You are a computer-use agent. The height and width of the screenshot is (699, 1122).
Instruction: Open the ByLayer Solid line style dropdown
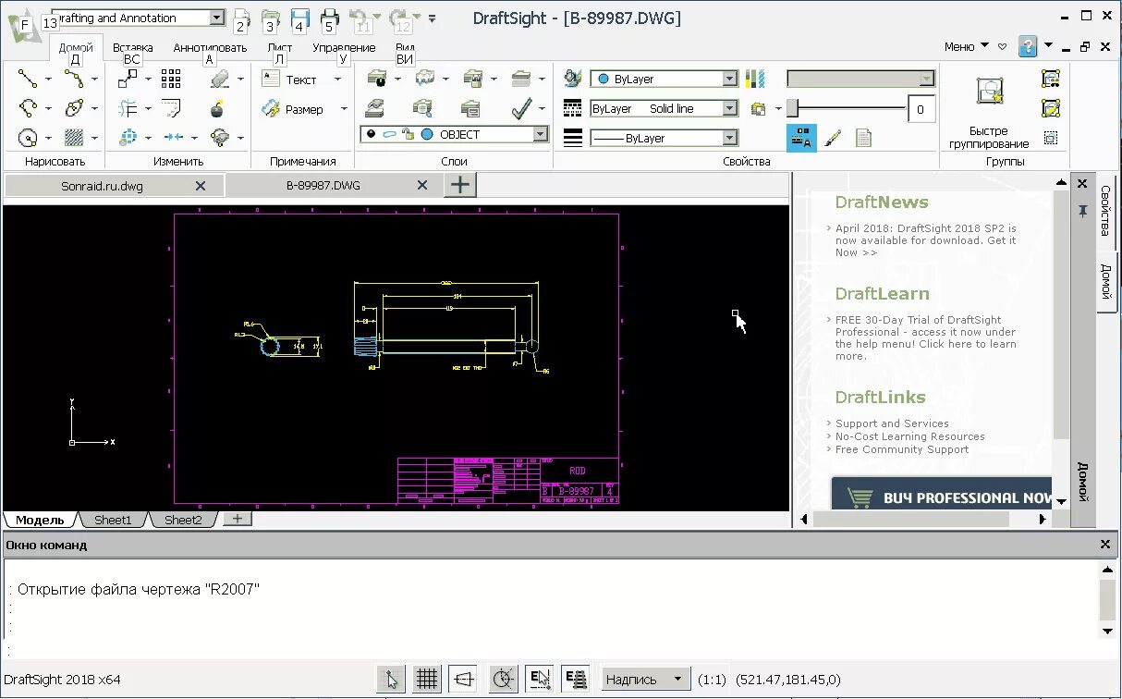(729, 109)
